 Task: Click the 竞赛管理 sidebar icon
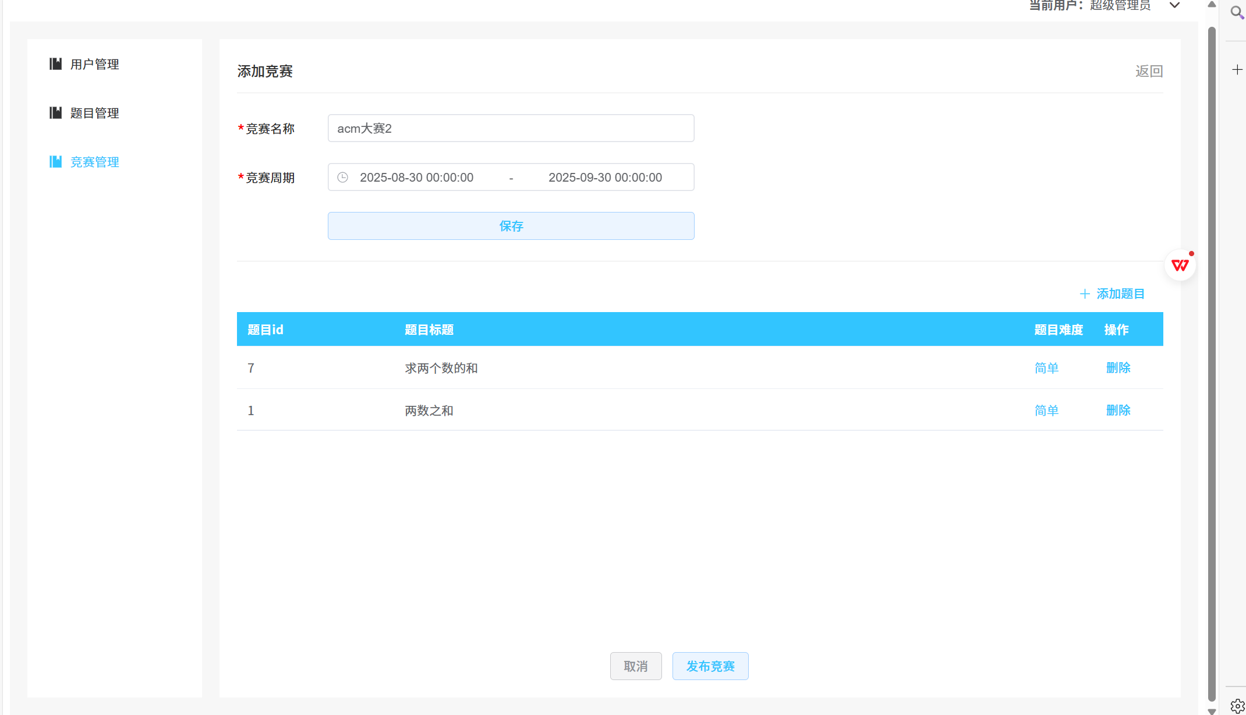(55, 162)
